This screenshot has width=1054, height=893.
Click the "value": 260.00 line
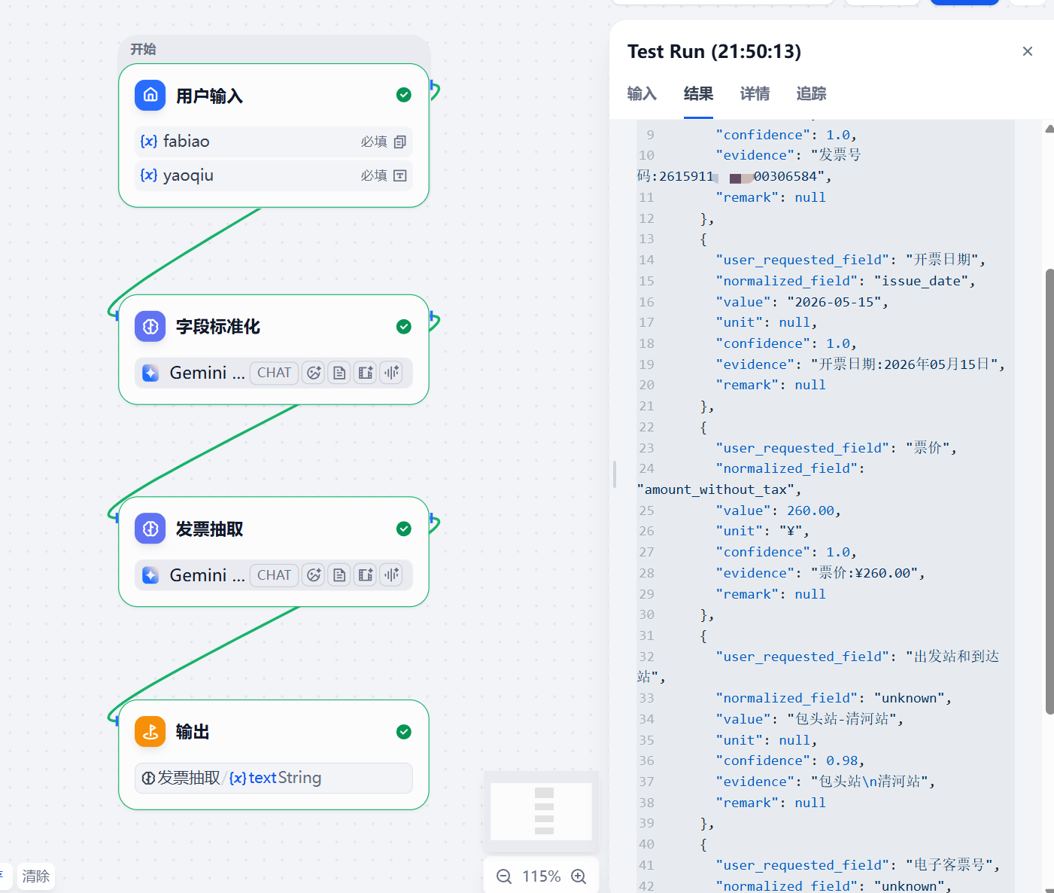coord(778,511)
